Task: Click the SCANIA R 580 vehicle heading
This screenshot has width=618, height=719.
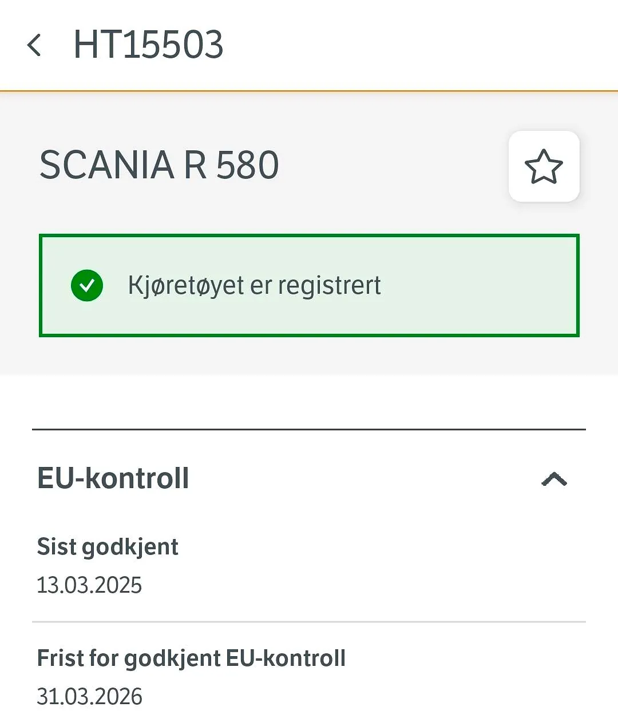Action: [159, 165]
